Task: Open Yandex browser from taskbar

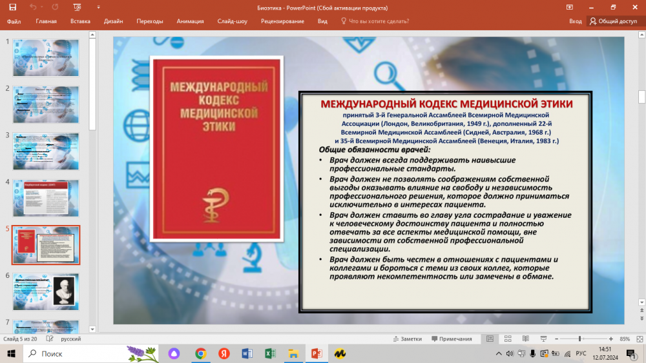Action: tap(224, 353)
